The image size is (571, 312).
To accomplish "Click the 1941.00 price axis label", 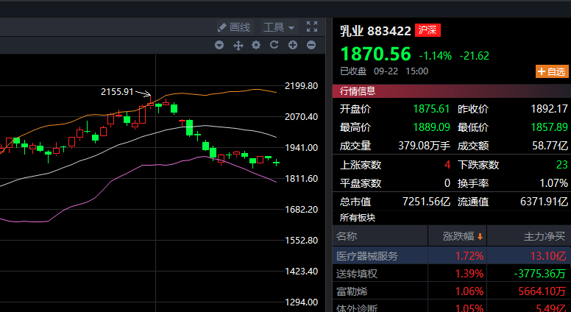I will 301,148.
